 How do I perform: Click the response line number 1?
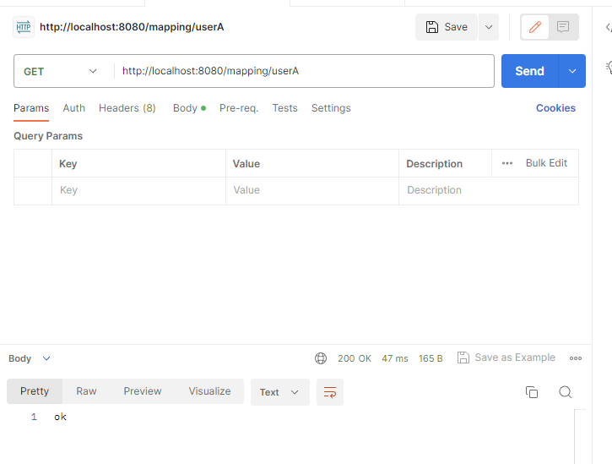pyautogui.click(x=34, y=417)
